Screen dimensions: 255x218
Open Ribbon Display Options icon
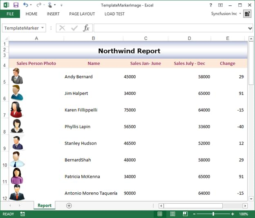coord(221,5)
